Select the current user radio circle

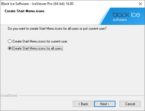tap(10, 41)
